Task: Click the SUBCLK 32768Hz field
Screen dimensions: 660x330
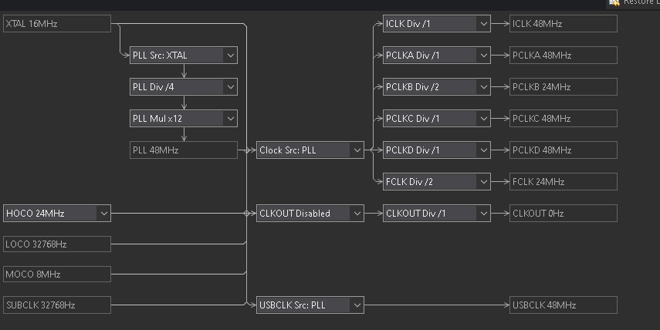Action: point(57,305)
